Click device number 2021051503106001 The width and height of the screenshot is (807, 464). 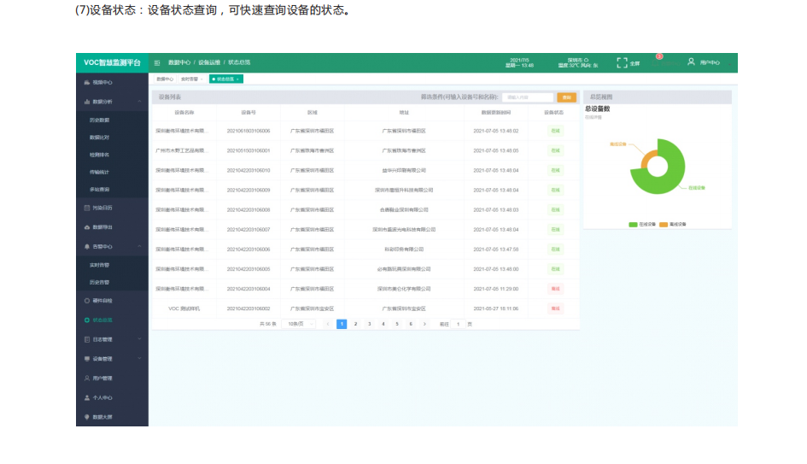click(x=249, y=151)
